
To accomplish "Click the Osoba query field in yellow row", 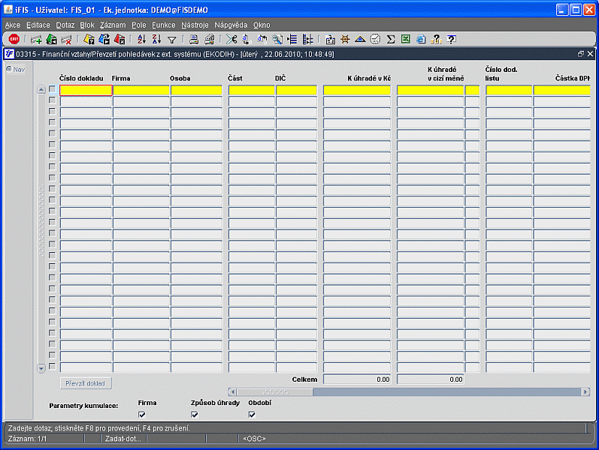I will [196, 90].
